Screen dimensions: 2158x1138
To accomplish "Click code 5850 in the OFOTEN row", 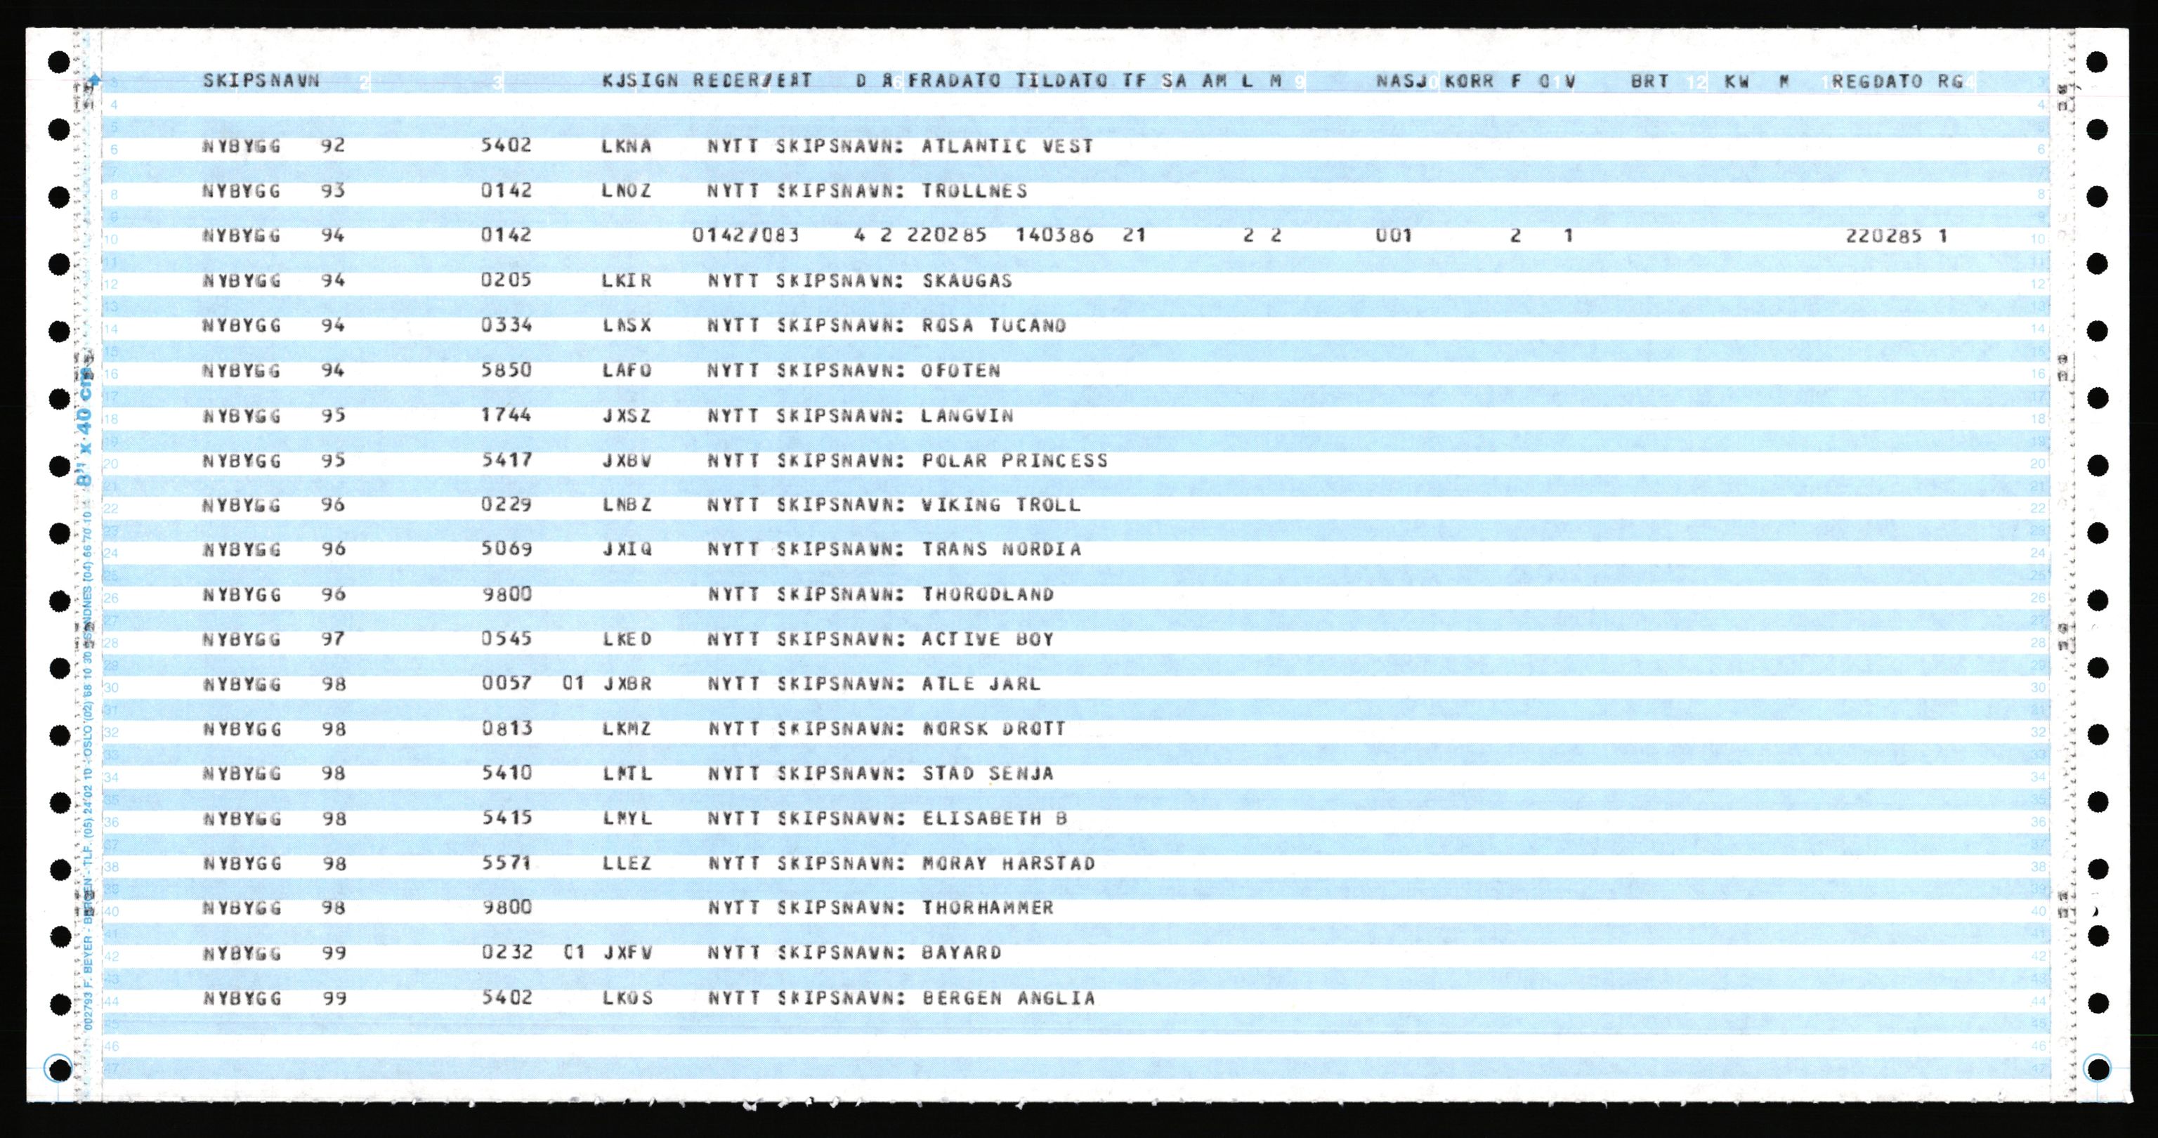I will 506,369.
